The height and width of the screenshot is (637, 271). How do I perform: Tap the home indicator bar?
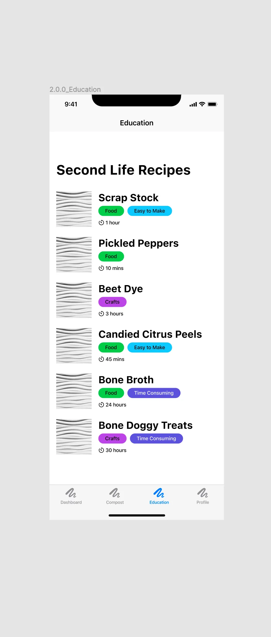[137, 515]
